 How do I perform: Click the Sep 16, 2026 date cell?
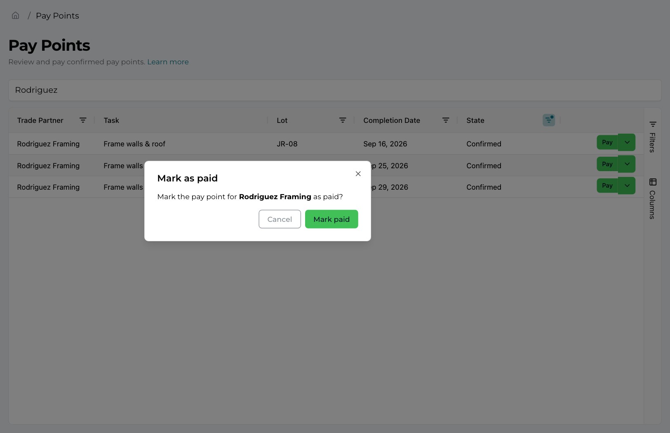[385, 144]
